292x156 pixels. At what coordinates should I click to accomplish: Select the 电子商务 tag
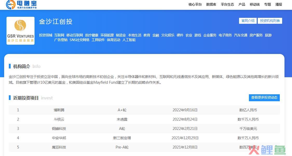click(x=225, y=35)
